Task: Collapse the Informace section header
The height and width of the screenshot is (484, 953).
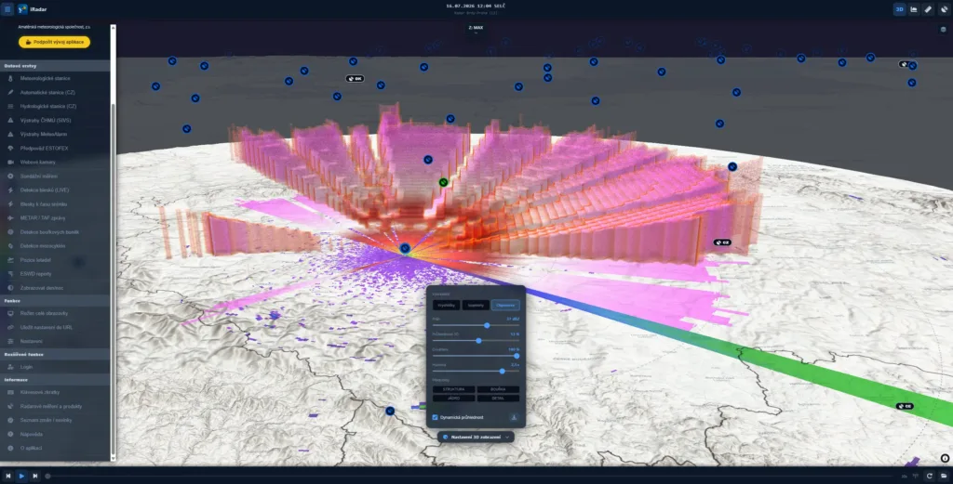Action: pyautogui.click(x=55, y=380)
